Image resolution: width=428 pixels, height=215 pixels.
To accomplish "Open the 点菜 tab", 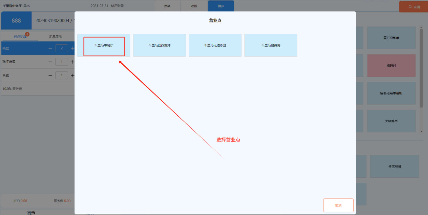I will (x=167, y=6).
